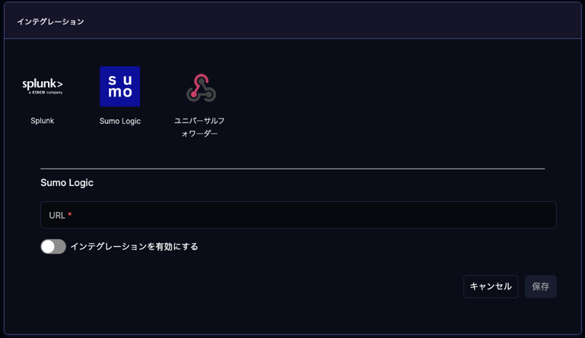The width and height of the screenshot is (585, 338).
Task: Select the ユニバーサルフォワーダー label
Action: (x=199, y=127)
